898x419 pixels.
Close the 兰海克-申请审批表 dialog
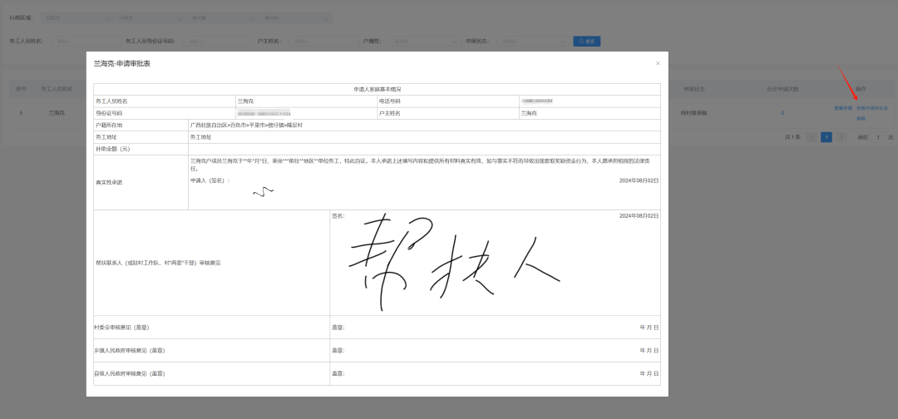(x=658, y=63)
